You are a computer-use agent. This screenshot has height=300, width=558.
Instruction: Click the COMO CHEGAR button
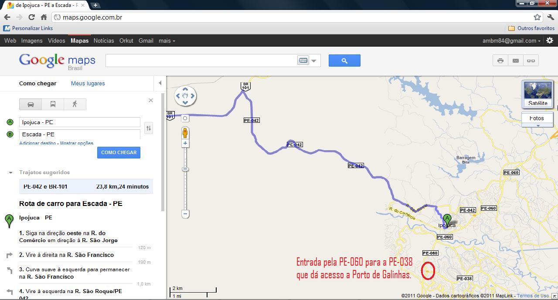pos(119,152)
